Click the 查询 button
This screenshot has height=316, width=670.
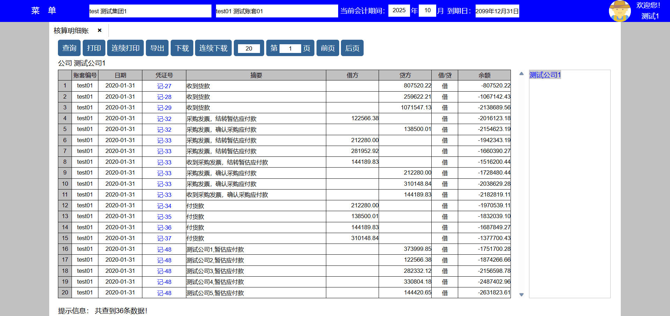coord(69,48)
